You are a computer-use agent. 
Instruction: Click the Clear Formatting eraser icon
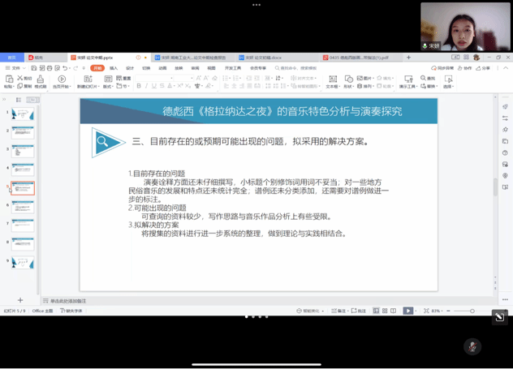[214, 78]
